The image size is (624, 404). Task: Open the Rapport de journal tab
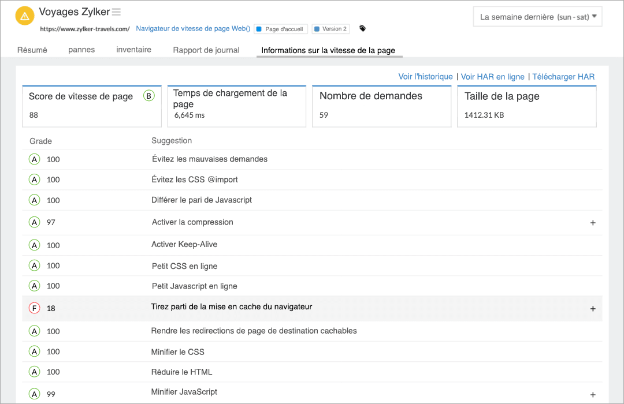[206, 50]
